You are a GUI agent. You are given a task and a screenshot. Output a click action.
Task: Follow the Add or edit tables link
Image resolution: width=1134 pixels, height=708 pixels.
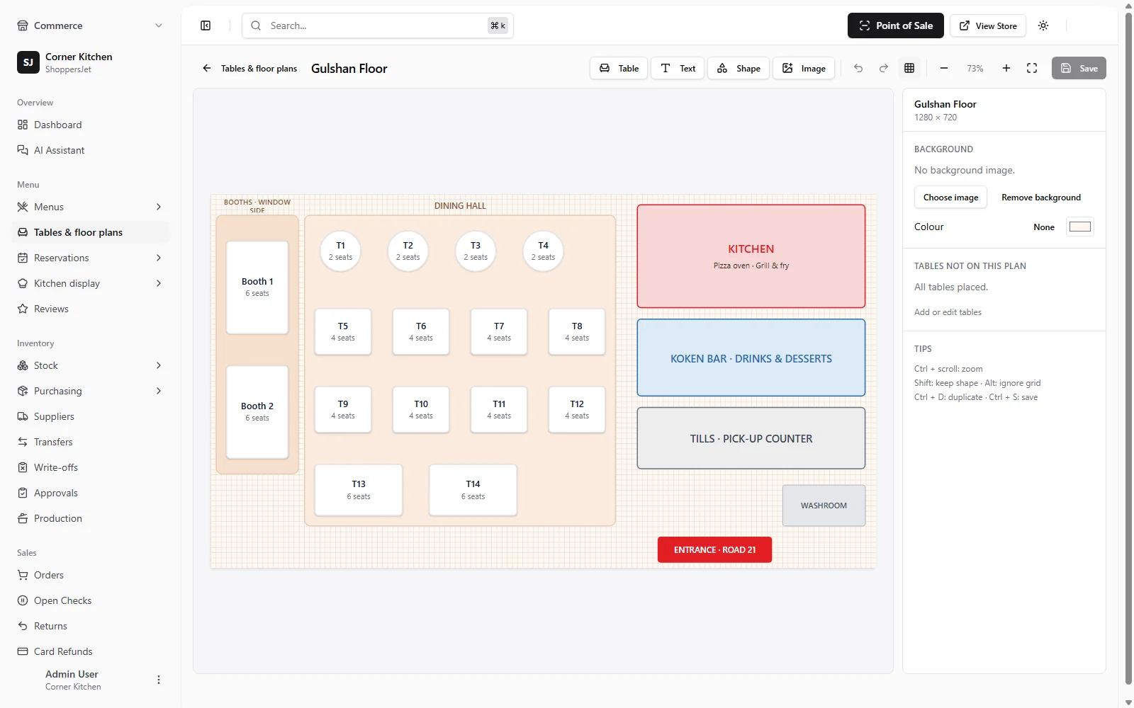pyautogui.click(x=948, y=312)
